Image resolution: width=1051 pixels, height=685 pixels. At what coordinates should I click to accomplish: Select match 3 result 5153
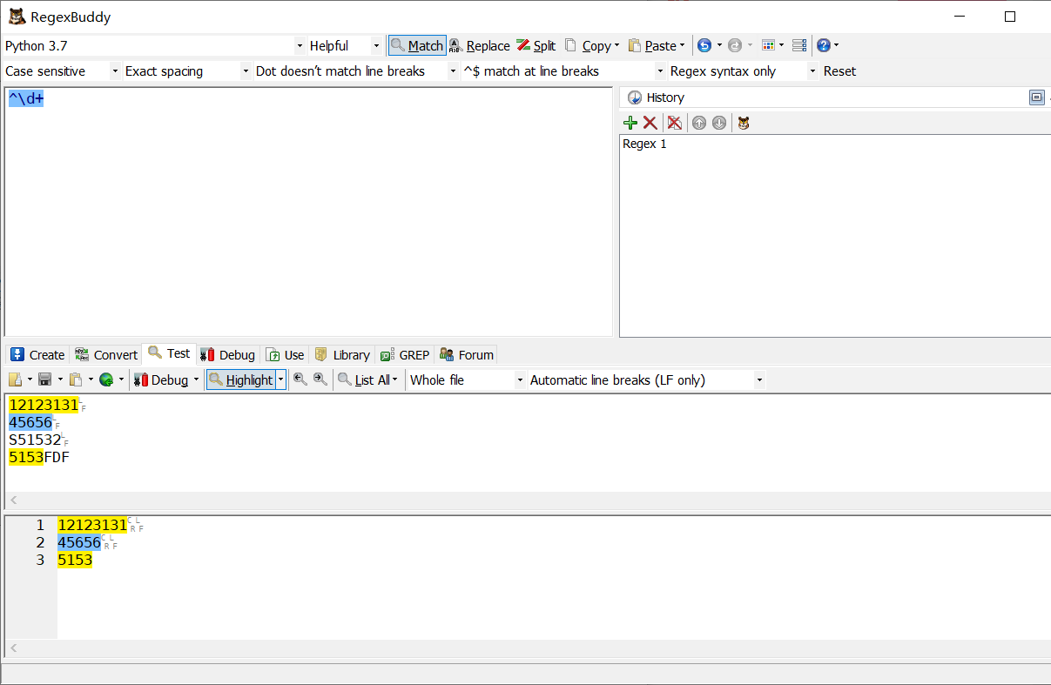(75, 561)
